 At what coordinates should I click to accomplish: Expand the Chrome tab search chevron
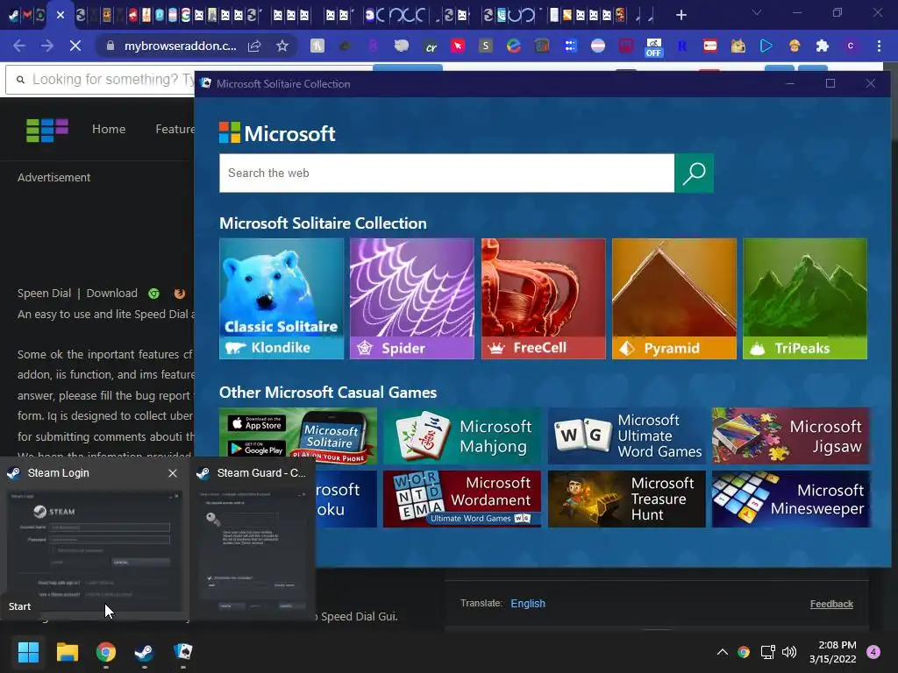click(x=757, y=12)
